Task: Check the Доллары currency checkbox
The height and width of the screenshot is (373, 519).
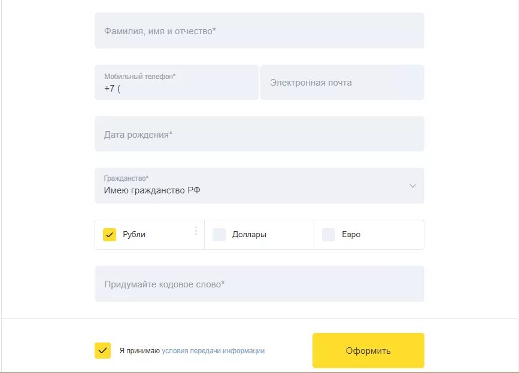Action: 218,235
